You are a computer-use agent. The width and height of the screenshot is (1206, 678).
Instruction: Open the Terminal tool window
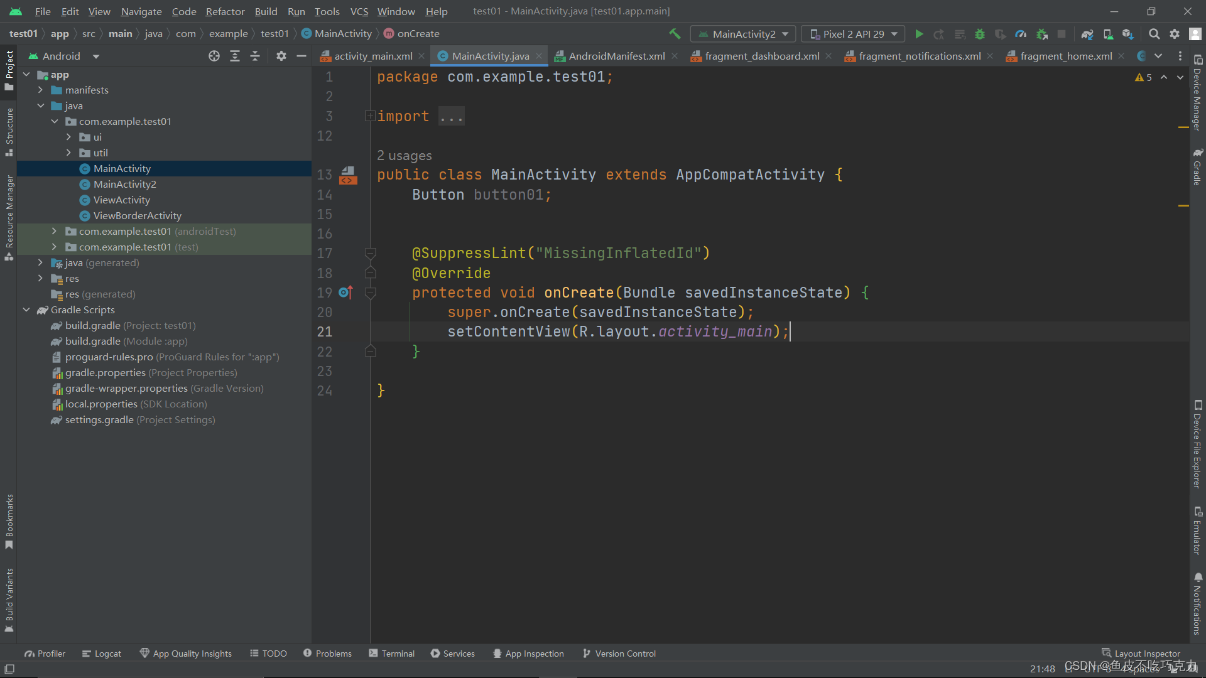pos(392,654)
